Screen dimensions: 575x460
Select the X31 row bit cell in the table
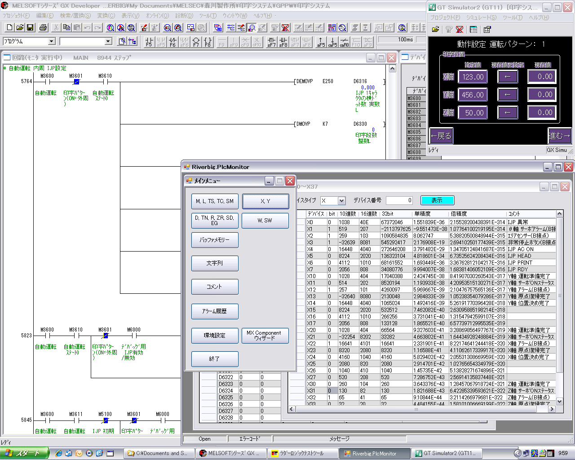pos(332,391)
